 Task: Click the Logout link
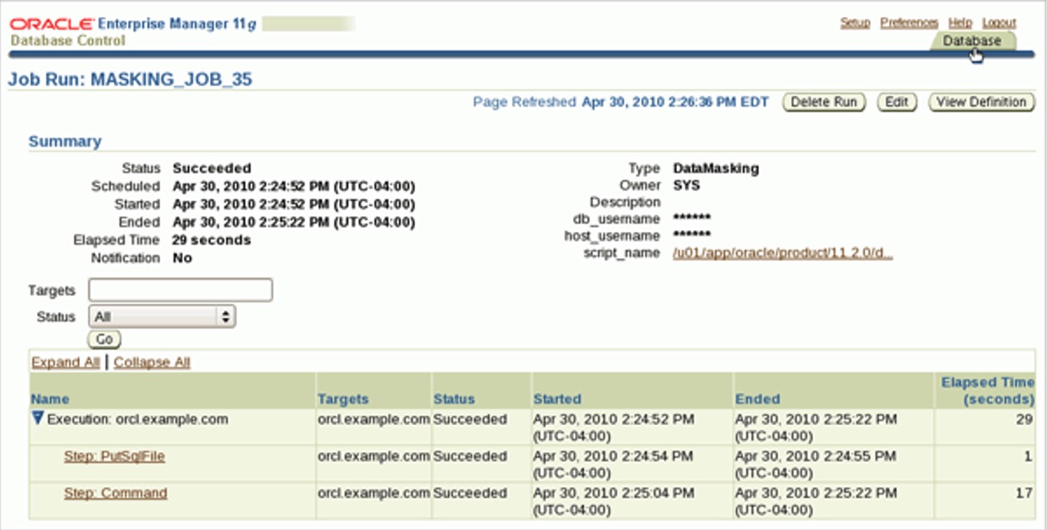[999, 23]
